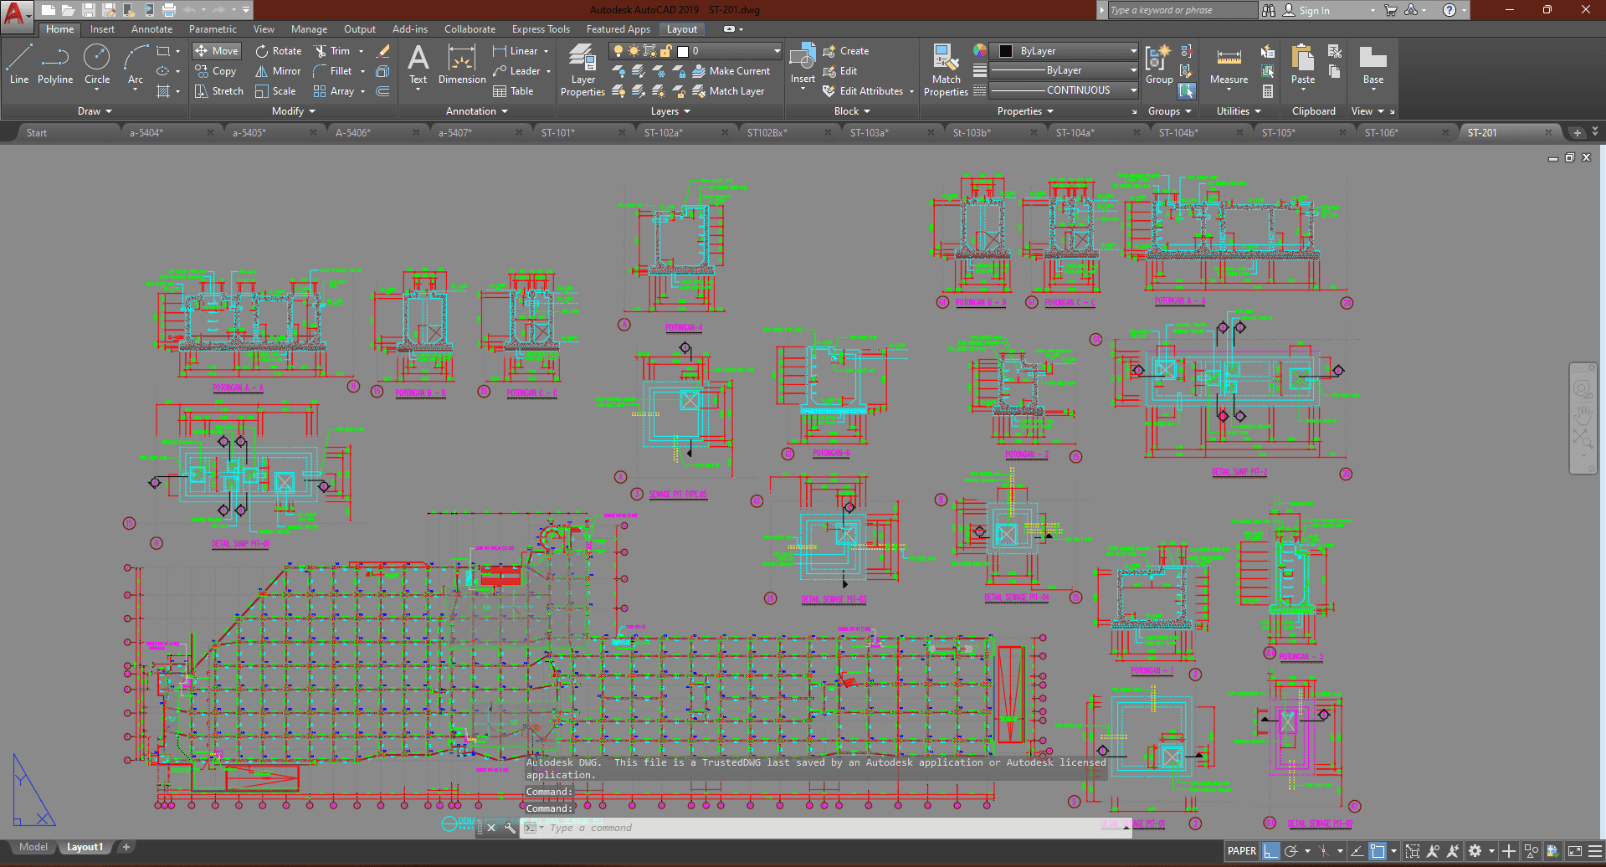Toggle ortho mode in status bar
Image resolution: width=1606 pixels, height=867 pixels.
pyautogui.click(x=1271, y=851)
